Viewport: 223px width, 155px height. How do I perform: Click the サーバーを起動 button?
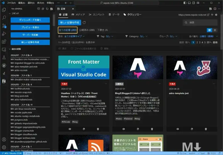coord(30,35)
